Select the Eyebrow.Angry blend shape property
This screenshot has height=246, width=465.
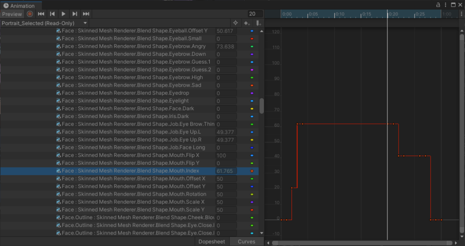pos(134,46)
